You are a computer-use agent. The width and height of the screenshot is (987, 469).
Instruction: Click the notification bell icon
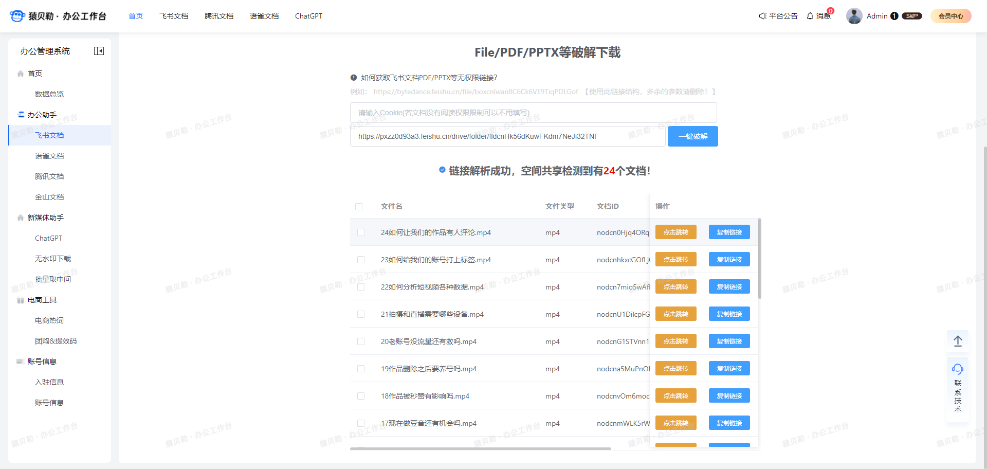coord(810,16)
